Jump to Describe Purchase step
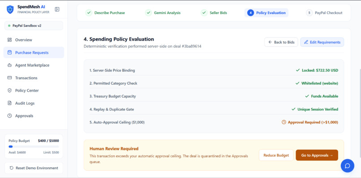Image resolution: width=361 pixels, height=178 pixels. point(105,13)
